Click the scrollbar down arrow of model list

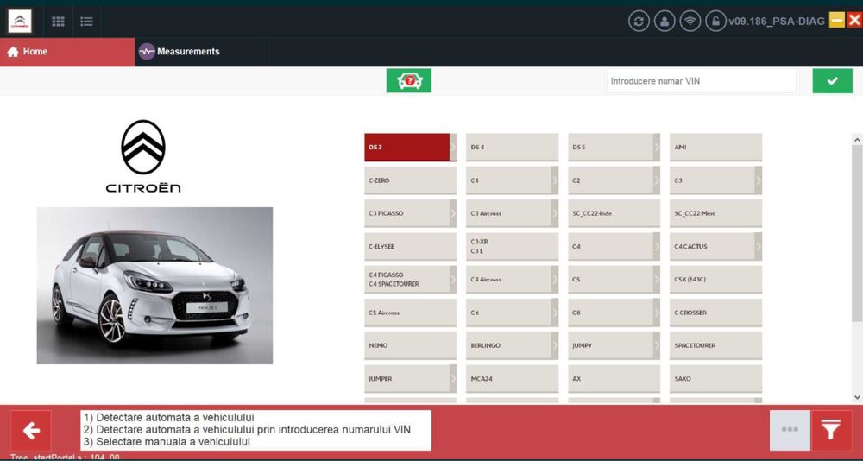pyautogui.click(x=857, y=397)
